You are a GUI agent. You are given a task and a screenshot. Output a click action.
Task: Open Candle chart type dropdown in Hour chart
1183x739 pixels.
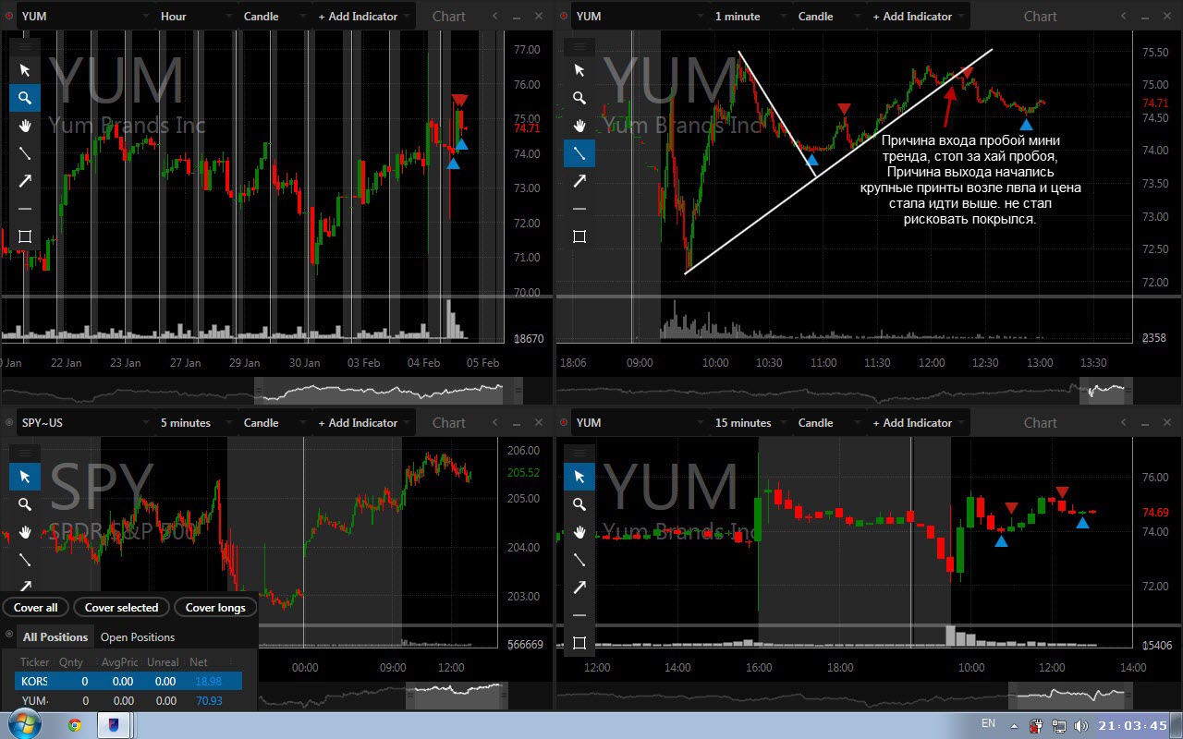coord(274,16)
